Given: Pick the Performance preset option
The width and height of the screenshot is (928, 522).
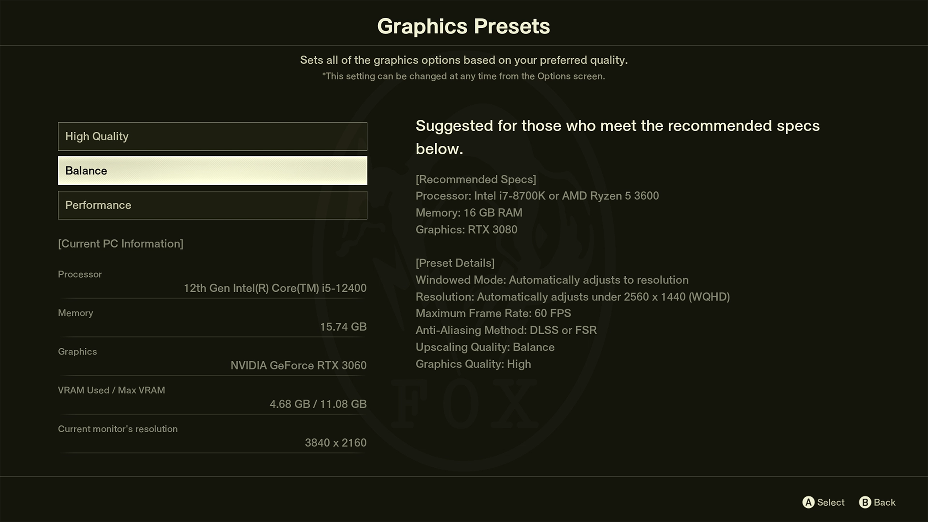Looking at the screenshot, I should click(212, 205).
